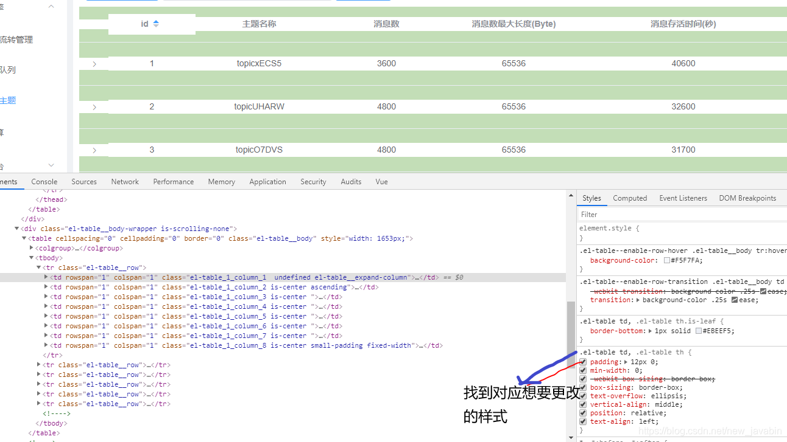Switch to the Security tab
This screenshot has width=787, height=442.
tap(313, 182)
